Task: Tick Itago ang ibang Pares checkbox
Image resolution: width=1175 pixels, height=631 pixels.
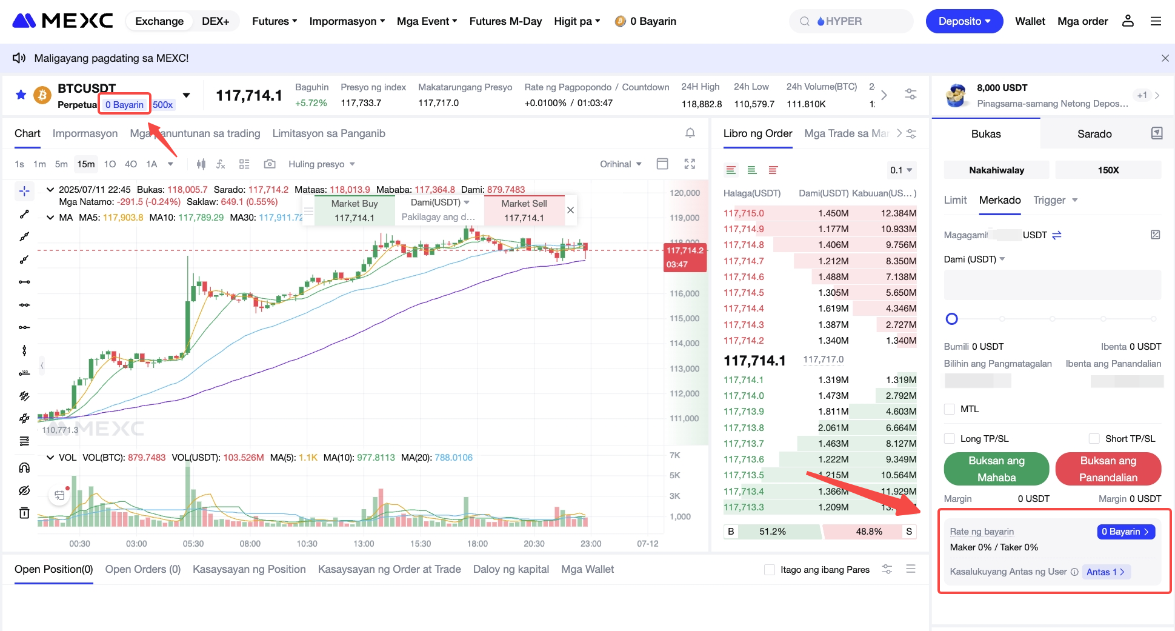Action: coord(770,570)
